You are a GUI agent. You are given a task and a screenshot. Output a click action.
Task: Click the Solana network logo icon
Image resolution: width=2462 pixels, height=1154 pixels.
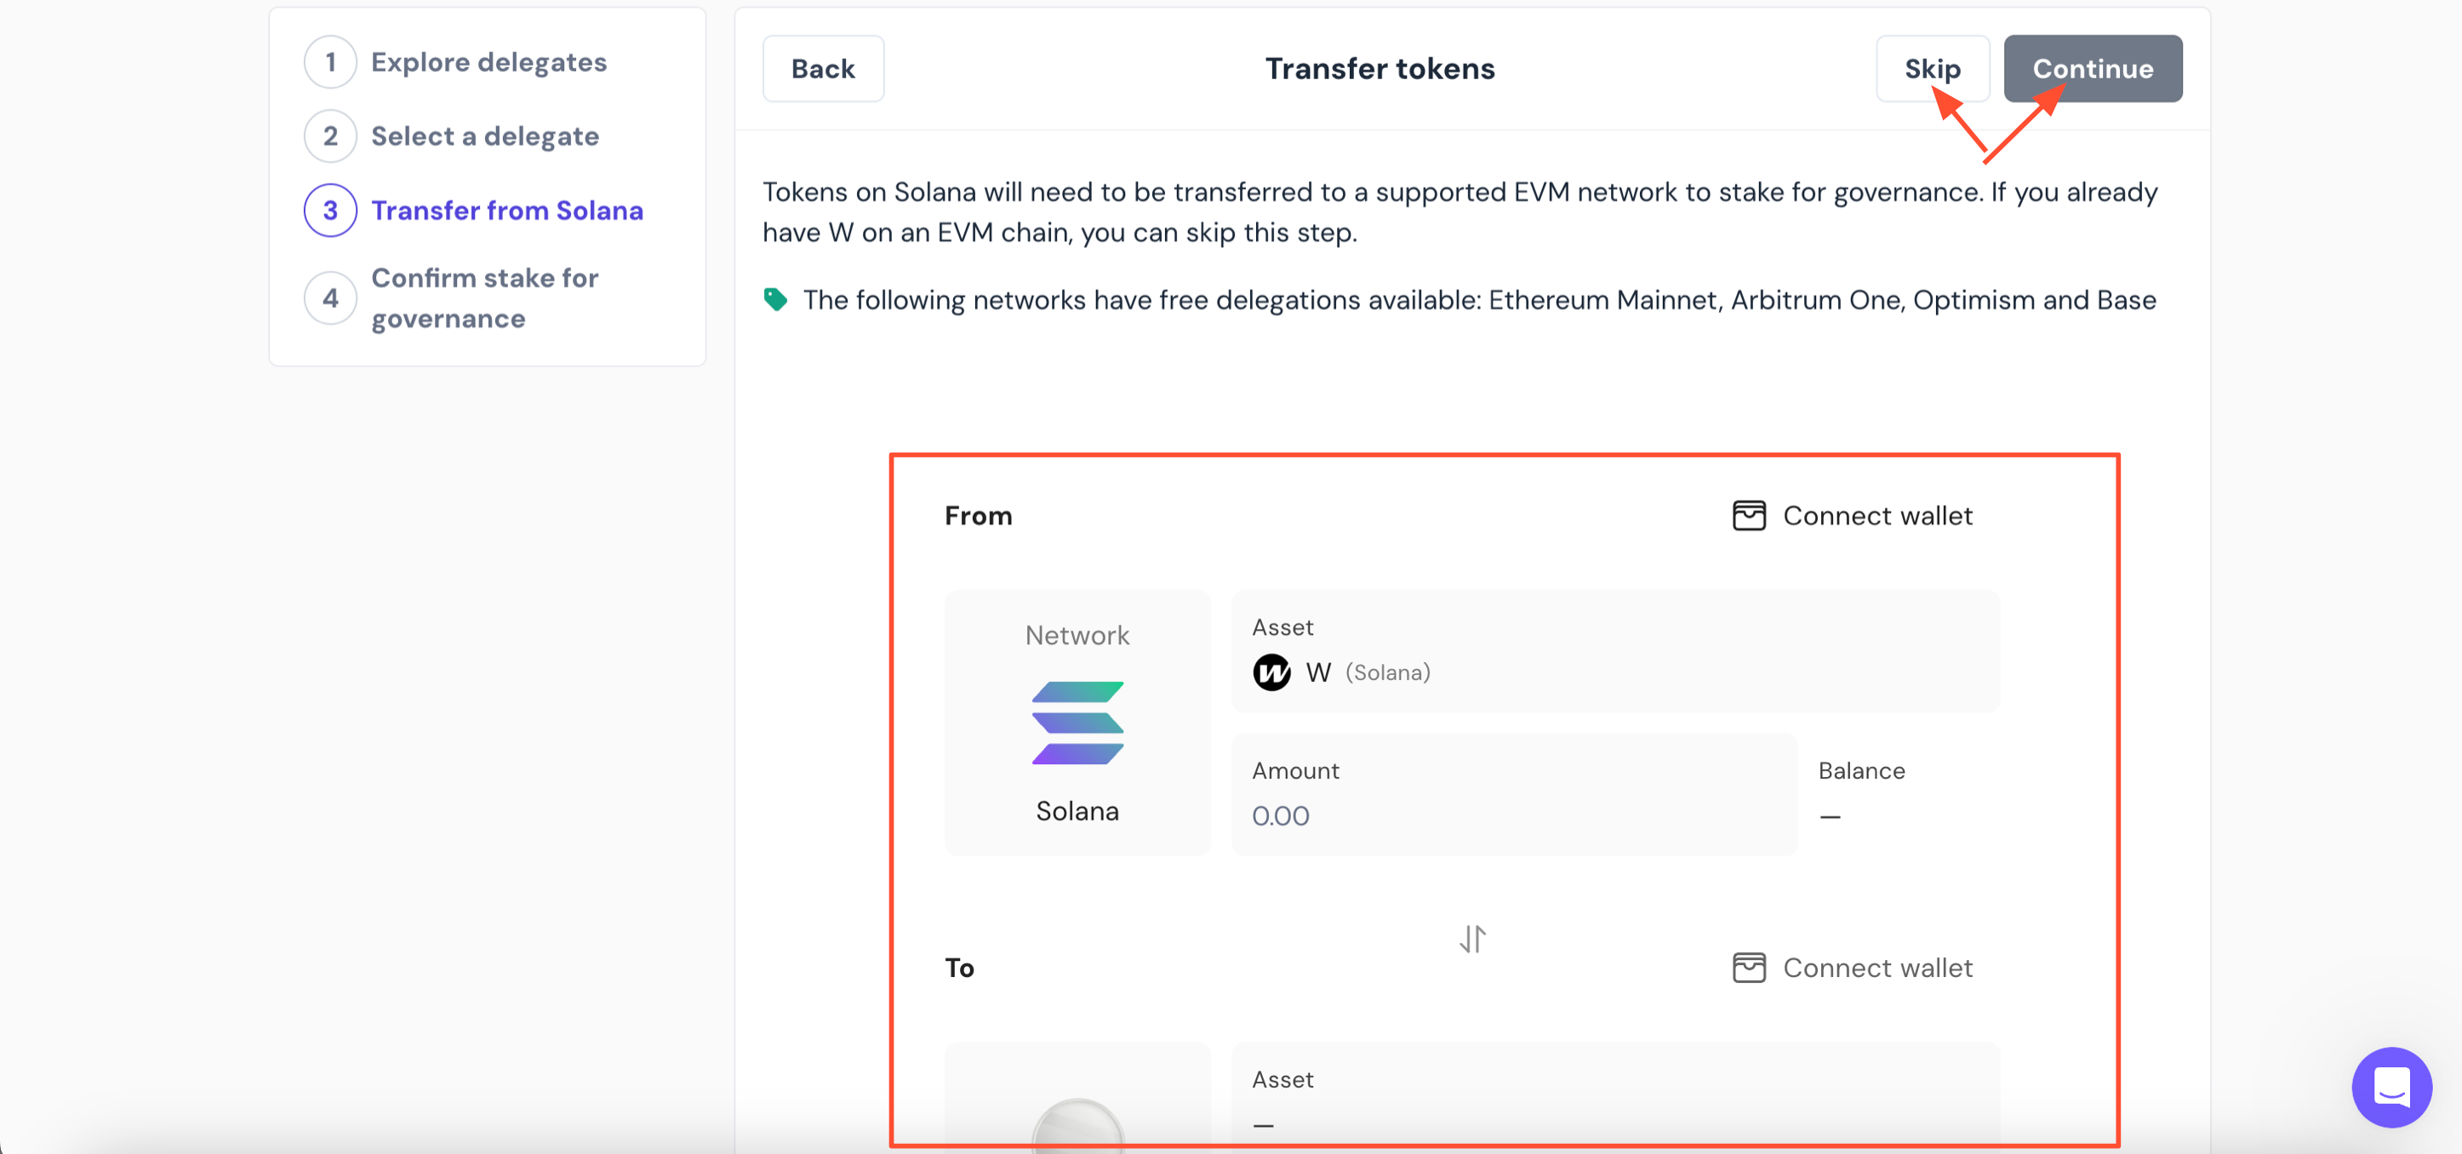[x=1077, y=723]
